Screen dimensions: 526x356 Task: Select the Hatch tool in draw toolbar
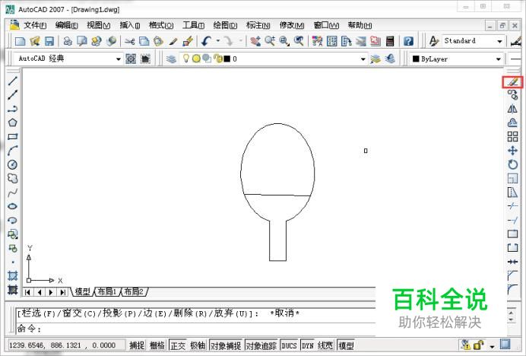12,275
